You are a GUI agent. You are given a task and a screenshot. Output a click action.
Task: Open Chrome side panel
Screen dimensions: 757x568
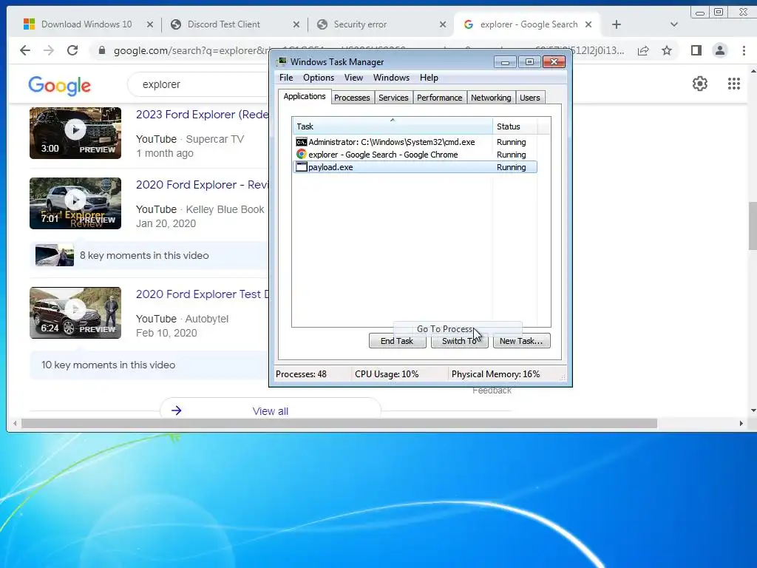(696, 50)
